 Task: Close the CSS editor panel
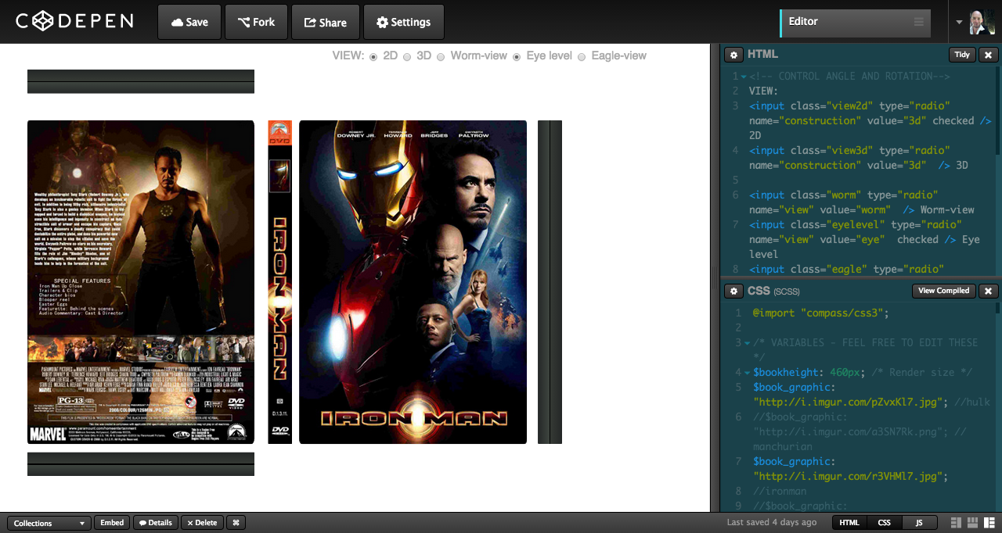[x=988, y=291]
